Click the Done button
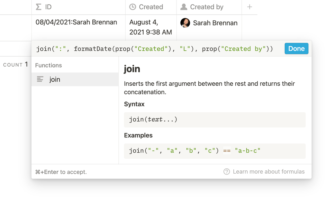 coord(296,49)
